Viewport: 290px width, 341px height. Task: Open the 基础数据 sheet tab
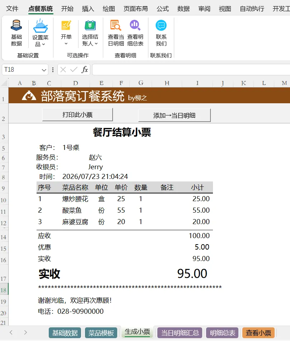(x=65, y=333)
